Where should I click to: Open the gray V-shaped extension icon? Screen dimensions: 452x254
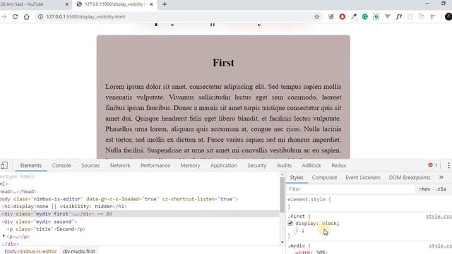[x=388, y=17]
